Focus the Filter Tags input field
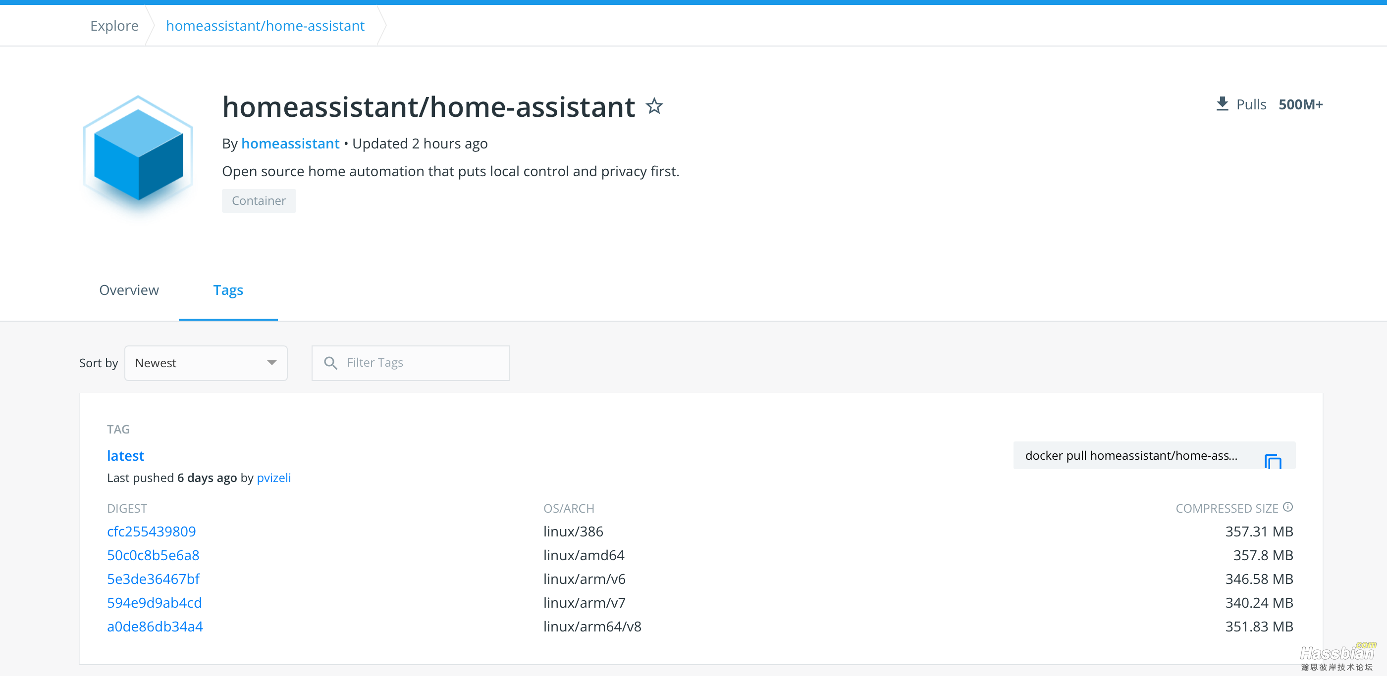1387x676 pixels. point(410,363)
